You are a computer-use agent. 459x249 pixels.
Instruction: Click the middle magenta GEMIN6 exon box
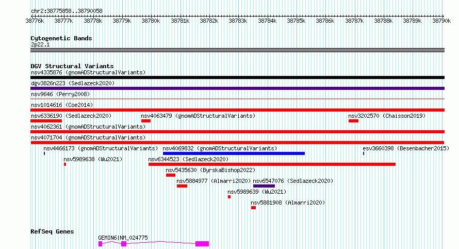point(124,244)
